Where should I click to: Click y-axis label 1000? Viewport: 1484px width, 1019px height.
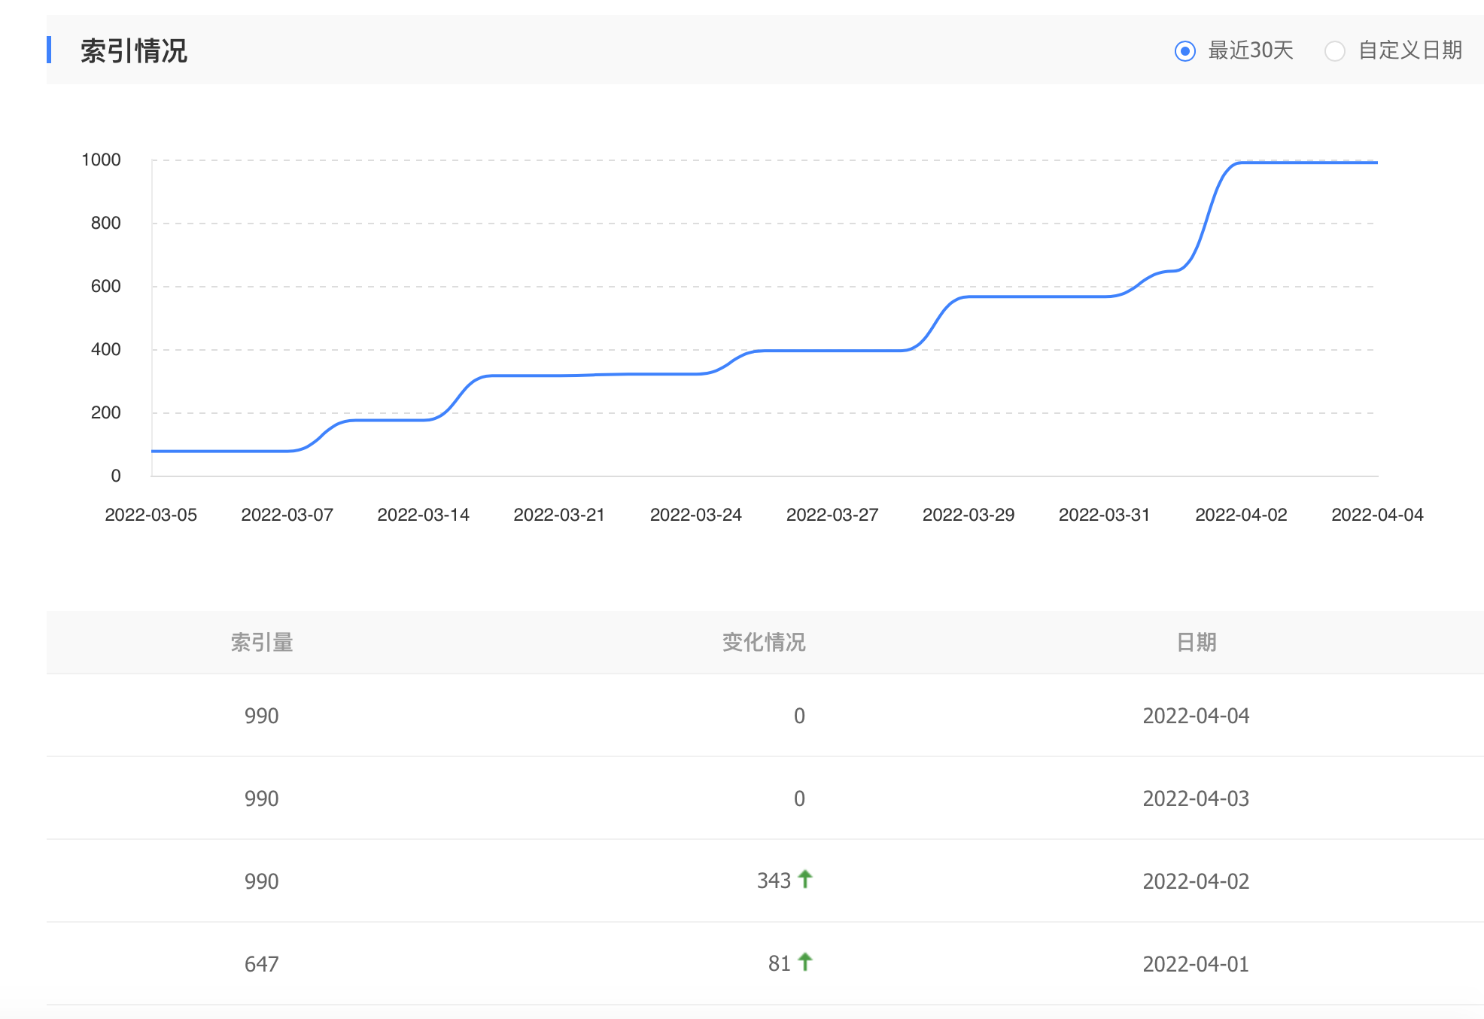[x=101, y=160]
